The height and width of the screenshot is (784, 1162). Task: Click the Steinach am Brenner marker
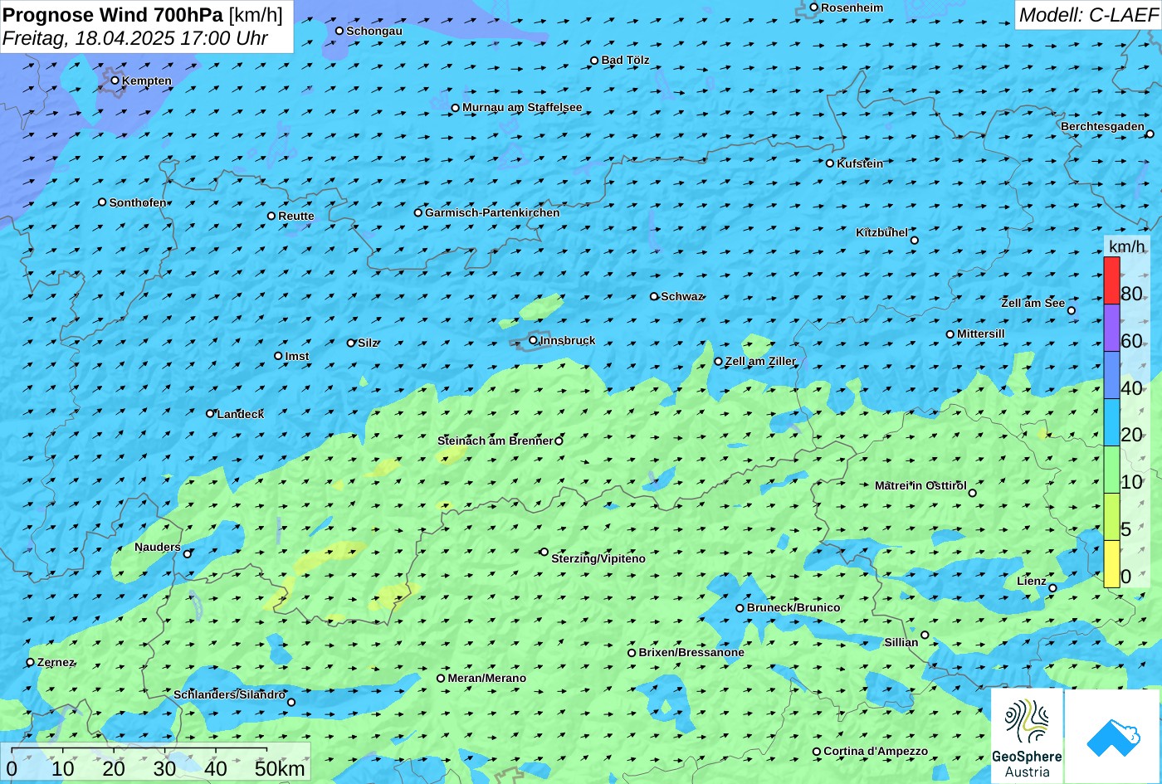coord(559,441)
